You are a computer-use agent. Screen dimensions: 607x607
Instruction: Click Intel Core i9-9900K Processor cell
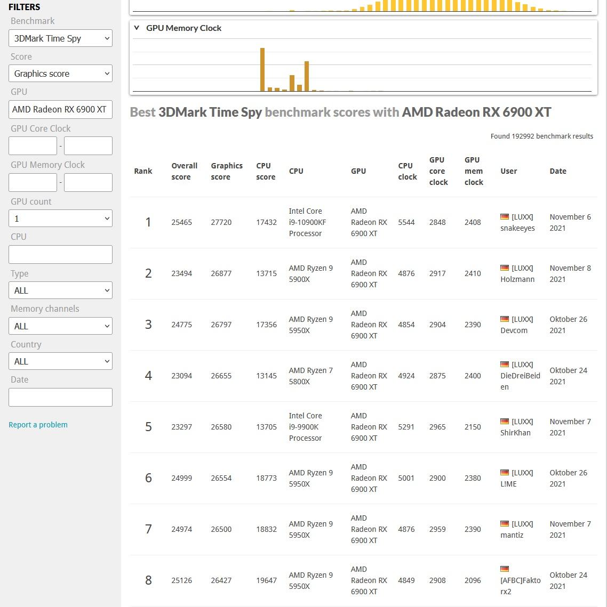(305, 426)
